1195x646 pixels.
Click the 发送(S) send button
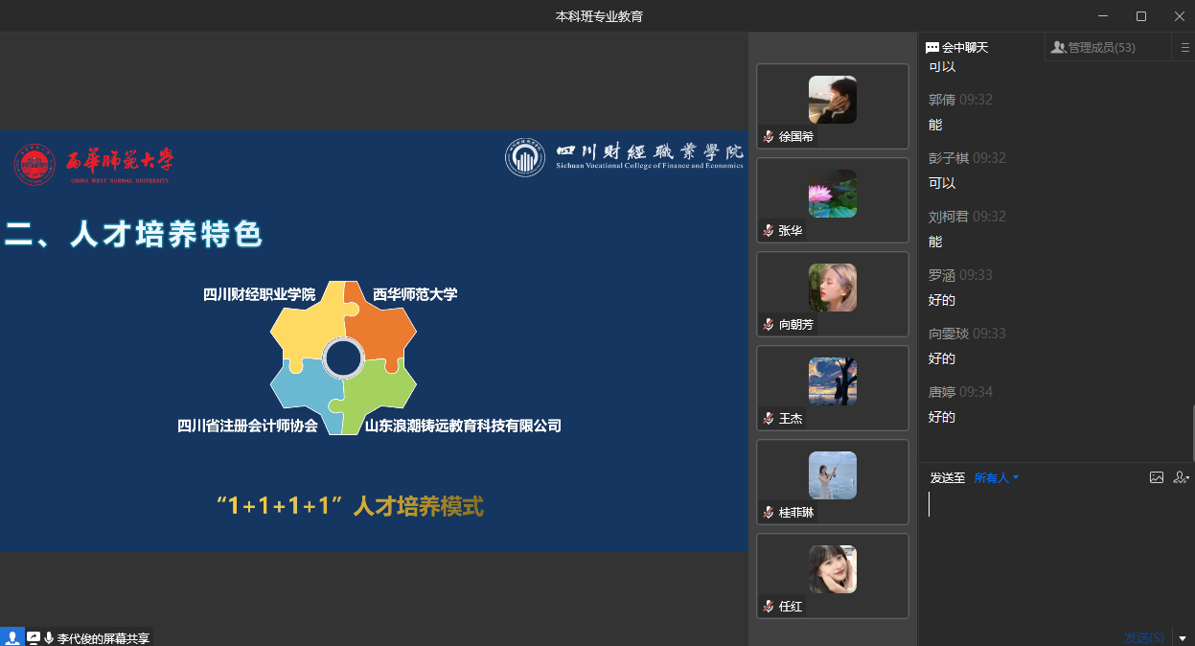click(1145, 637)
